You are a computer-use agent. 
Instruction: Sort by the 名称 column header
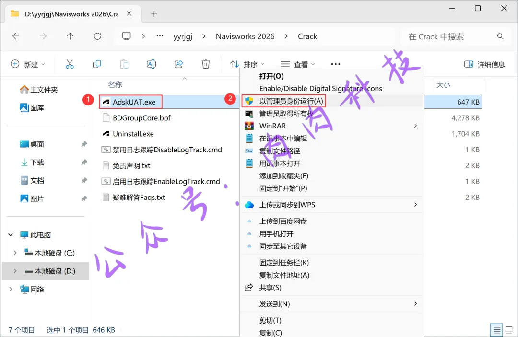coord(115,85)
